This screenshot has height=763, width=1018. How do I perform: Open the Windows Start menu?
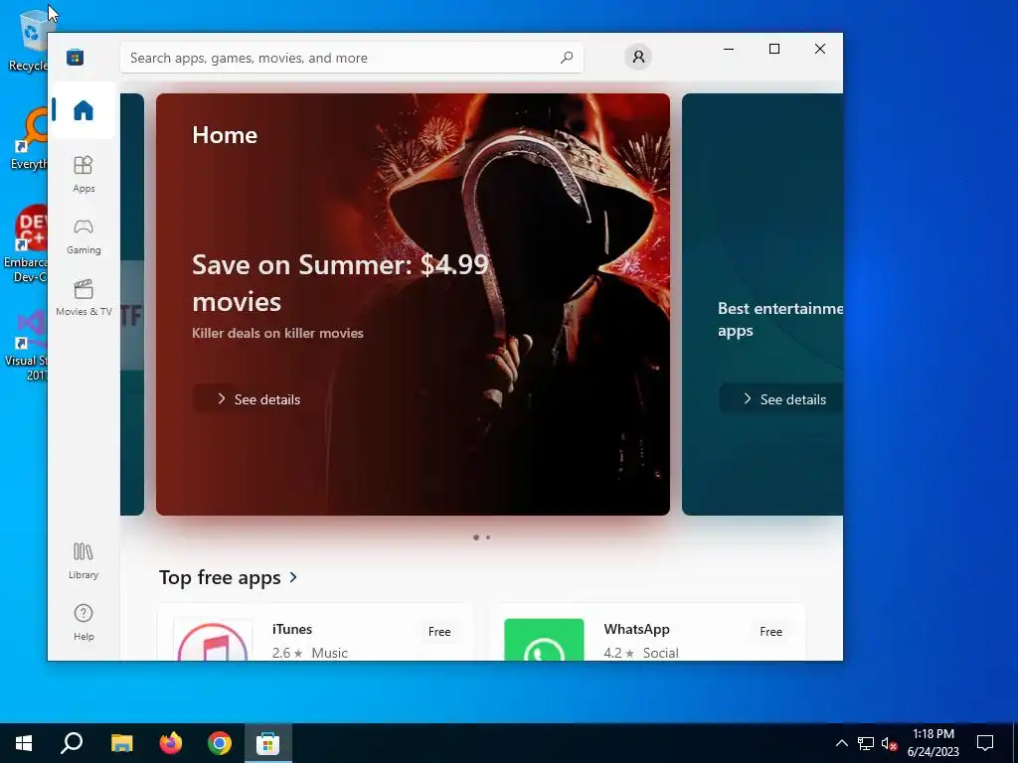(24, 743)
